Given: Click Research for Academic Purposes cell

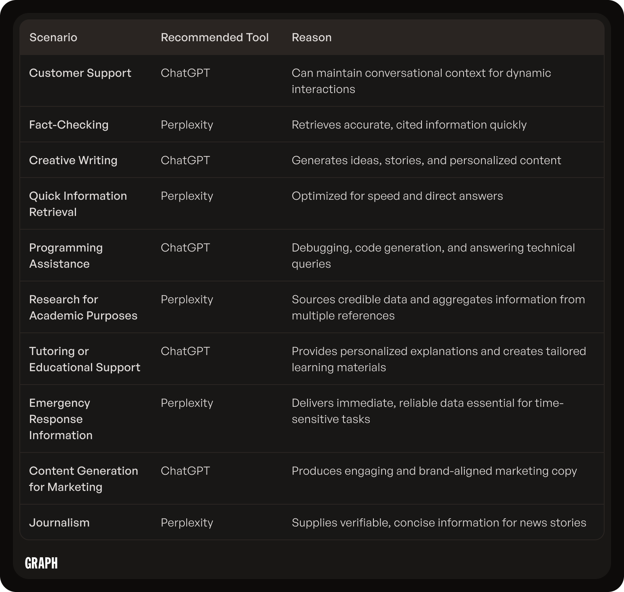Looking at the screenshot, I should (83, 307).
